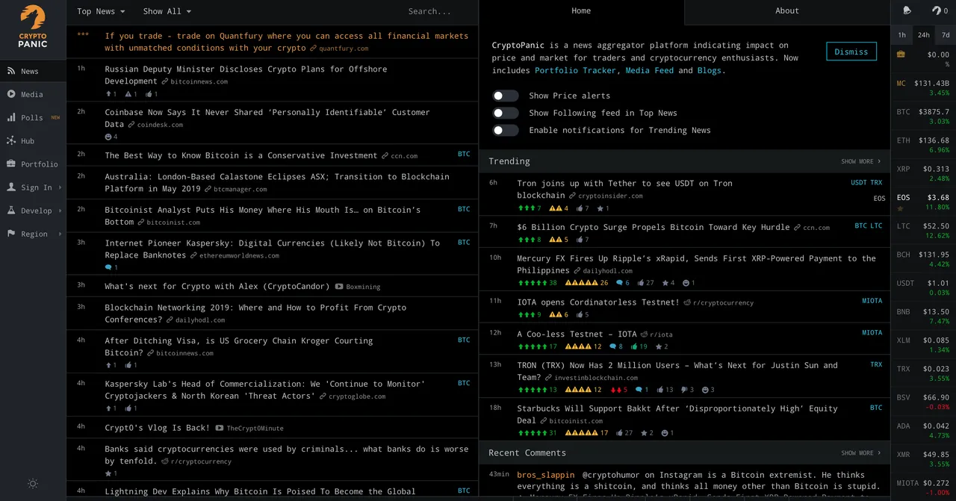Open the Media Feed link
Screen dimensions: 956x501
649,70
